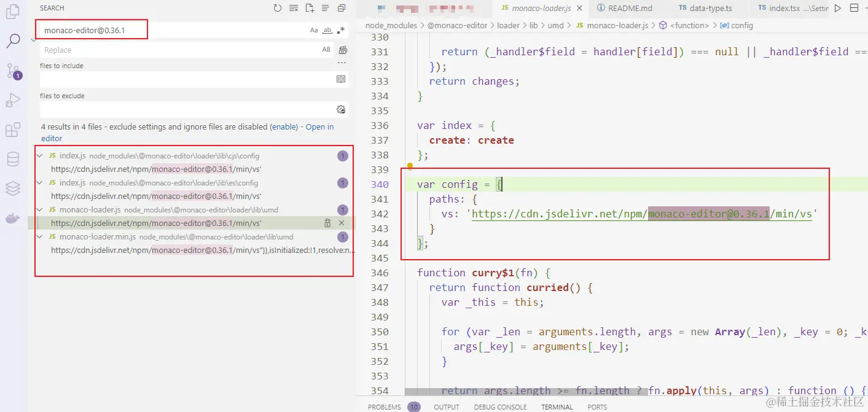Open the Run and Debug view
Screen dimensions: 868x412
click(x=13, y=100)
